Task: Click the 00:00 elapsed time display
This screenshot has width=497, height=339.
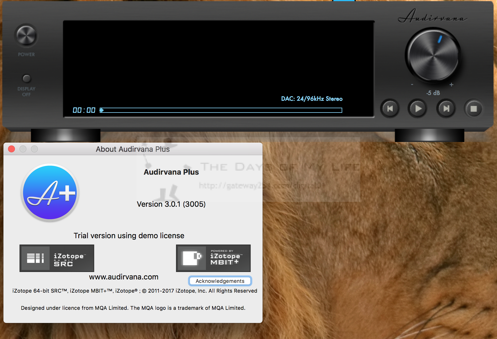Action: tap(84, 110)
